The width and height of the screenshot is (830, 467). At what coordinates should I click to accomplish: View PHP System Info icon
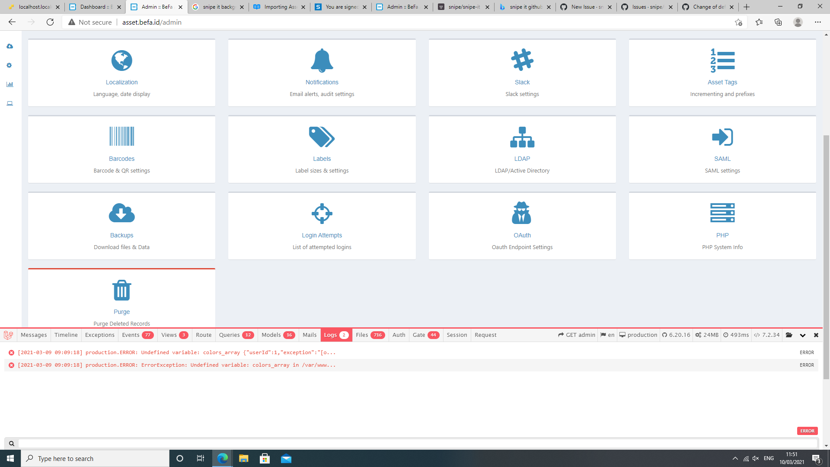coord(722,213)
